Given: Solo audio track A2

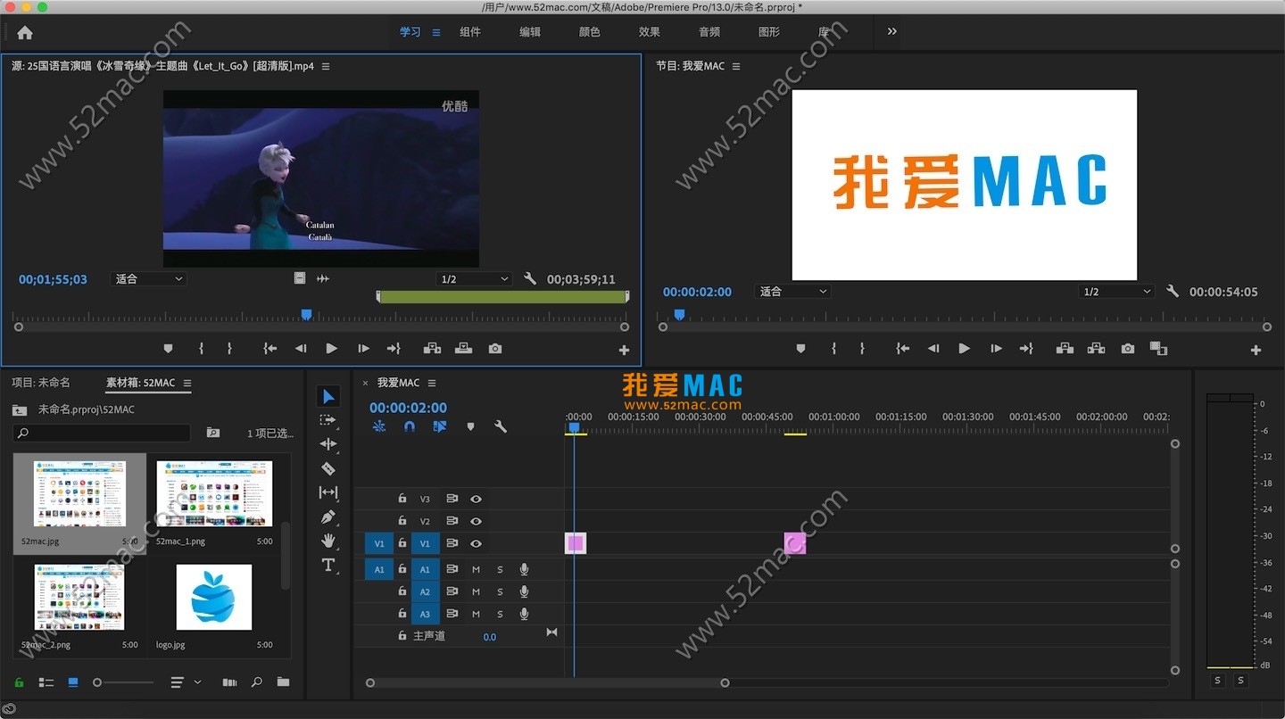Looking at the screenshot, I should (500, 591).
